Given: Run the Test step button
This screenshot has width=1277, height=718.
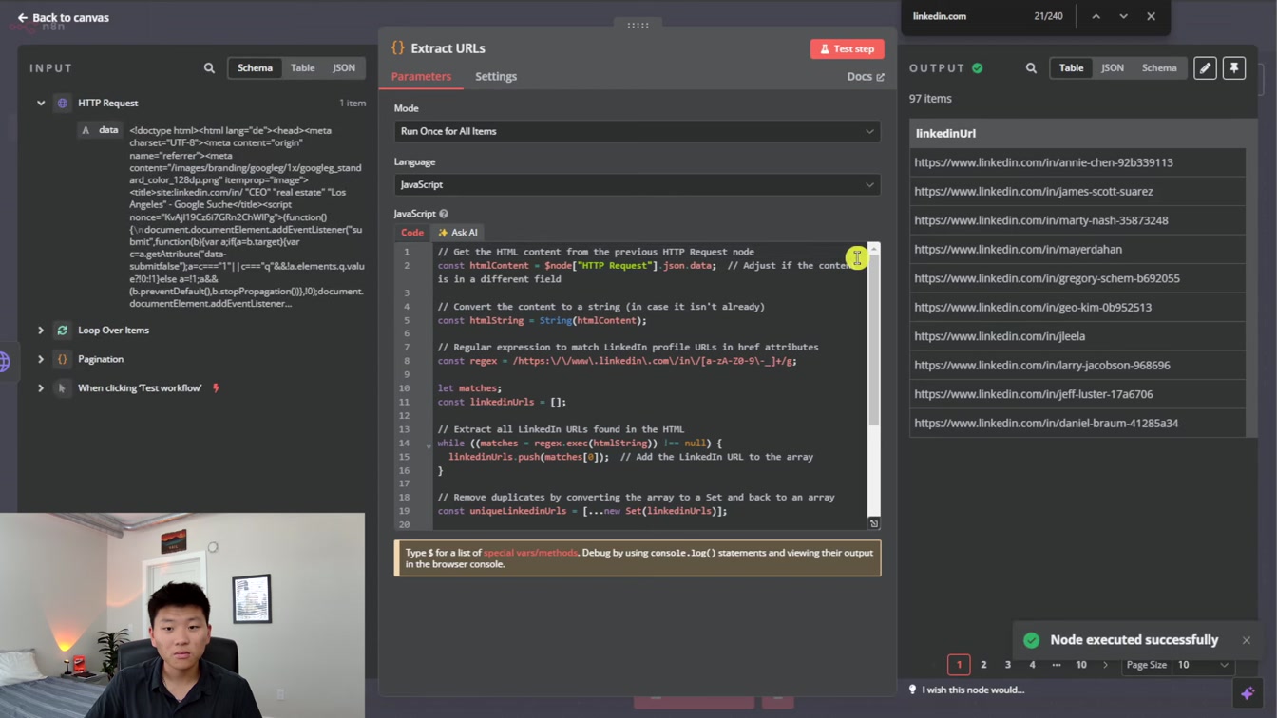Looking at the screenshot, I should (x=847, y=48).
